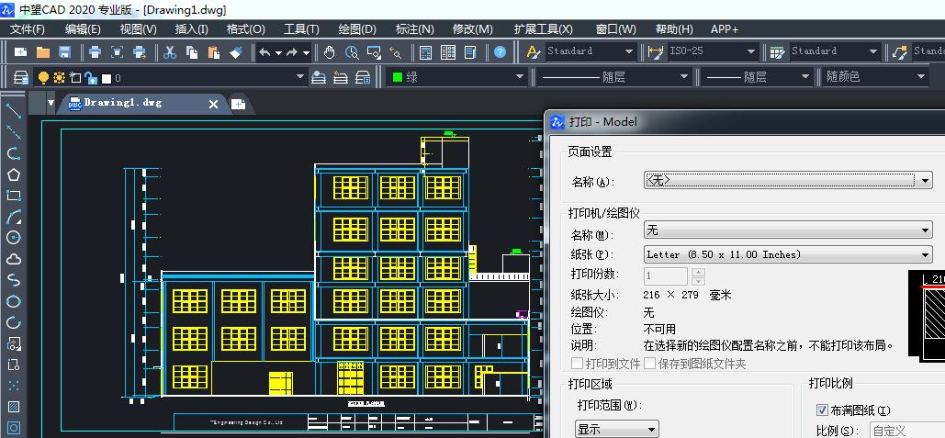Click the Zoom Previous icon
The height and width of the screenshot is (438, 945).
[x=395, y=52]
